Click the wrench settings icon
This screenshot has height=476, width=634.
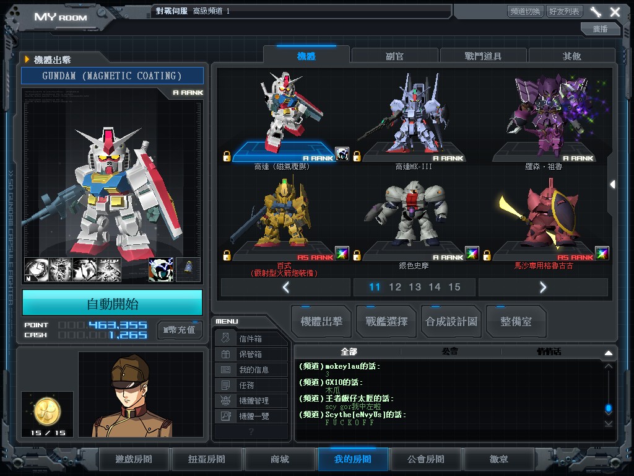[x=596, y=12]
